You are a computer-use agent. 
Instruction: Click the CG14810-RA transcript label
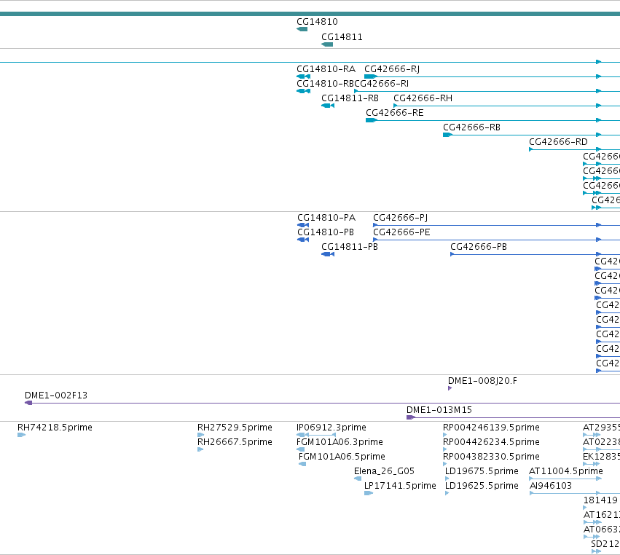(326, 69)
